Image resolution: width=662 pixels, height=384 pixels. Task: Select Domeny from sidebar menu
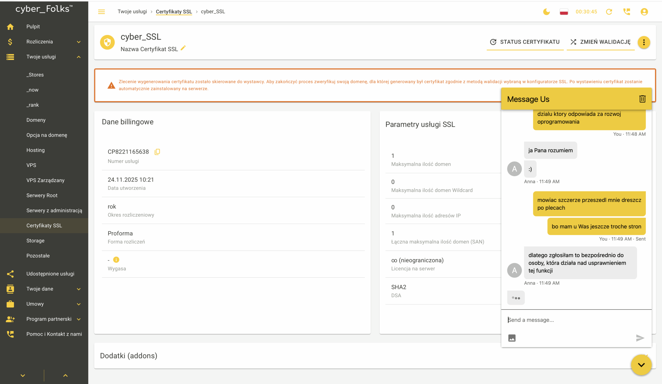36,120
